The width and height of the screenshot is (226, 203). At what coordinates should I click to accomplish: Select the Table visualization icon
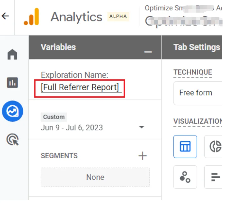pyautogui.click(x=185, y=147)
